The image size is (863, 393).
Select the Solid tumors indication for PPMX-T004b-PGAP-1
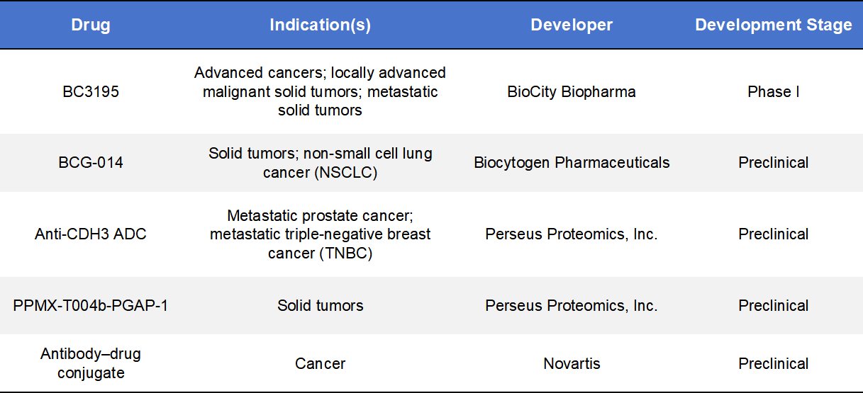coord(320,306)
